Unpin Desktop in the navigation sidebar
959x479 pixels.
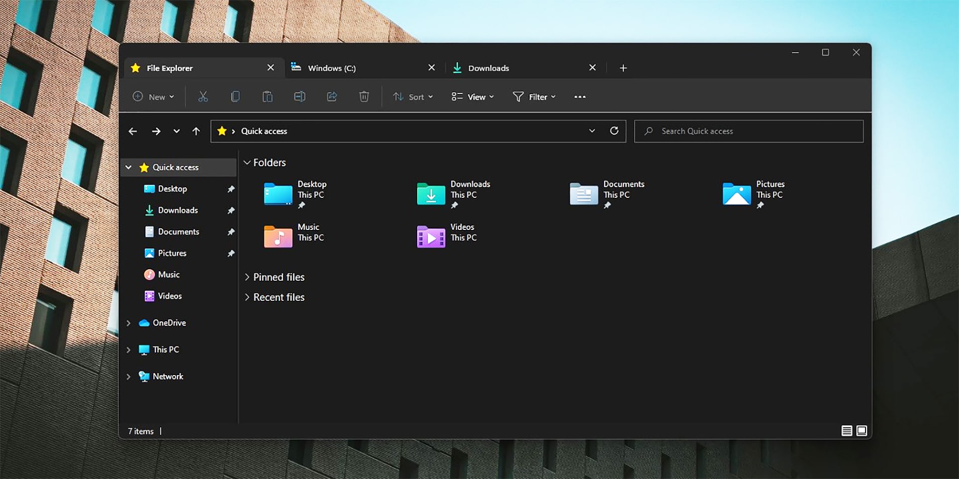[231, 189]
